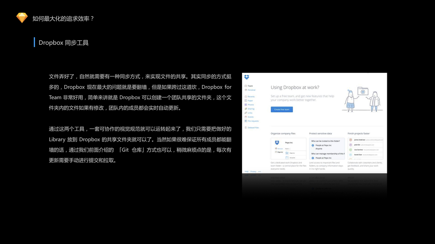The image size is (435, 244).
Task: Click the 'Protect sensitive data' heading
Action: (x=320, y=134)
